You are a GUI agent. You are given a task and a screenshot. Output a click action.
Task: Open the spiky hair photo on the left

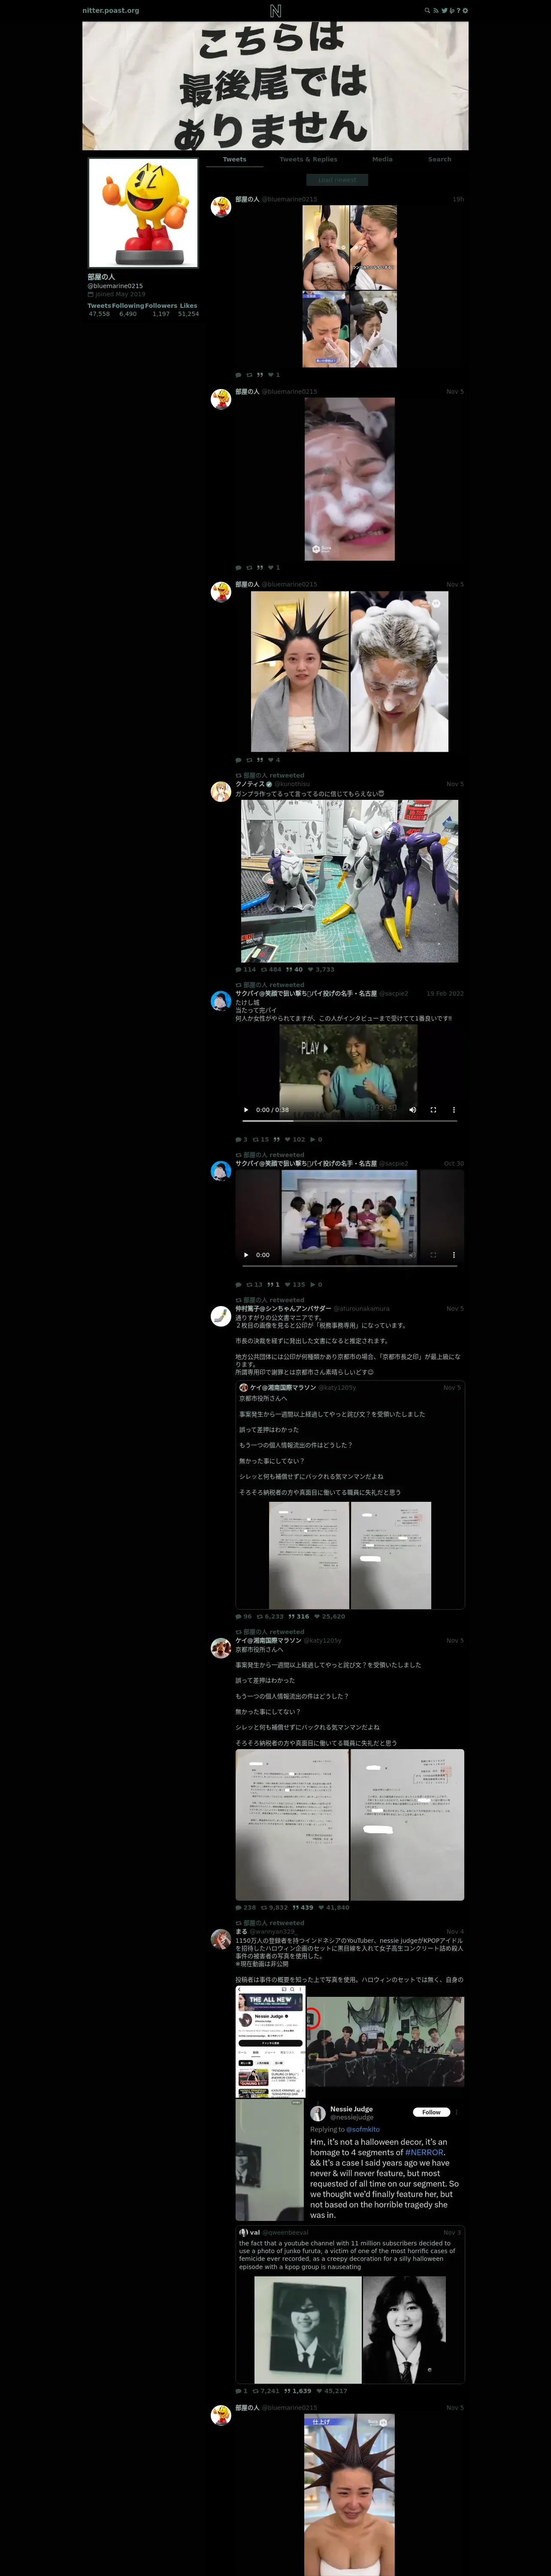pos(300,671)
